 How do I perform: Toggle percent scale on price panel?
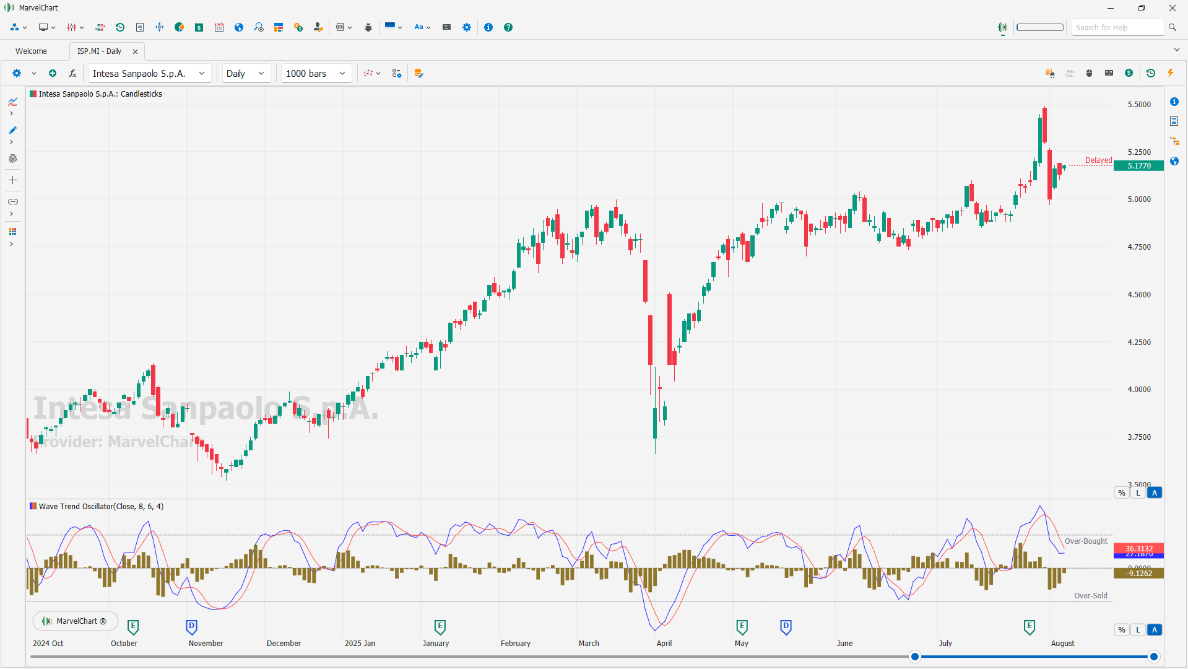[1122, 493]
